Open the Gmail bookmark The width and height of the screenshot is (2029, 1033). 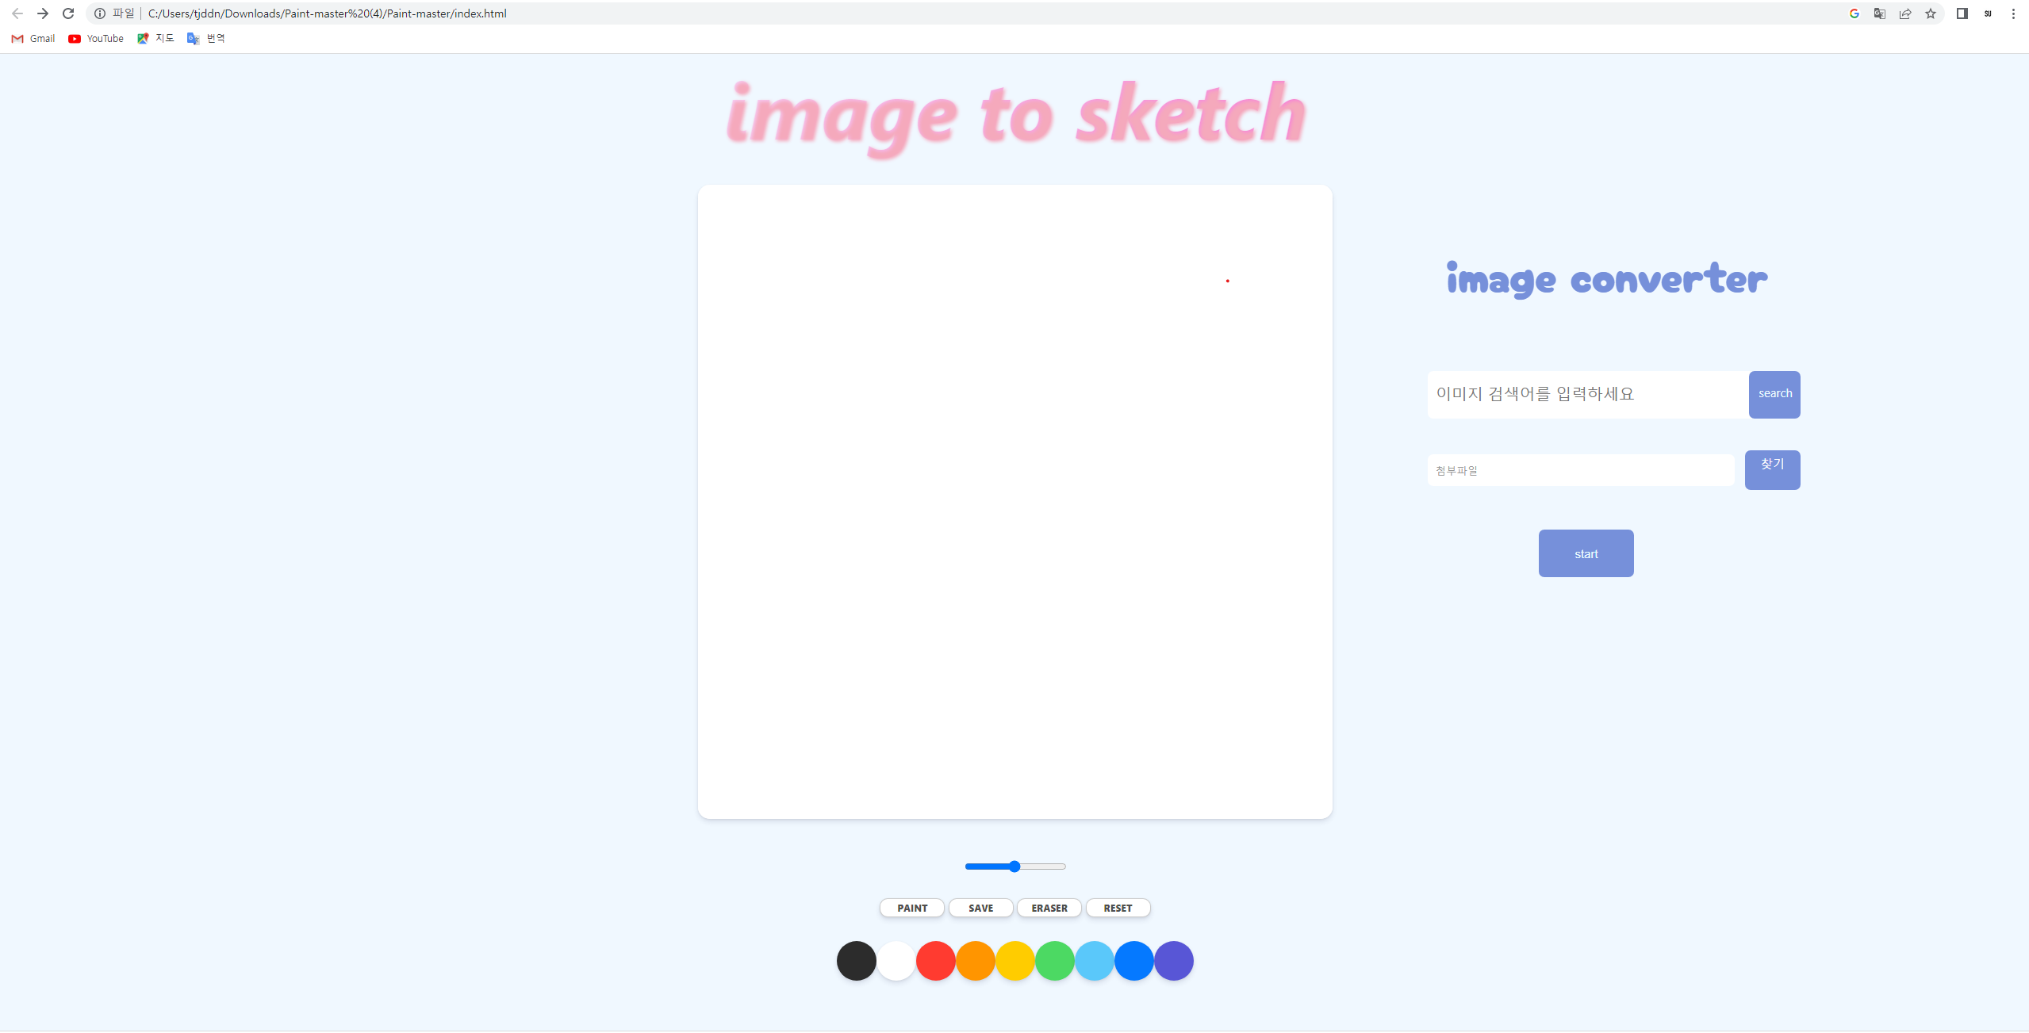(33, 38)
